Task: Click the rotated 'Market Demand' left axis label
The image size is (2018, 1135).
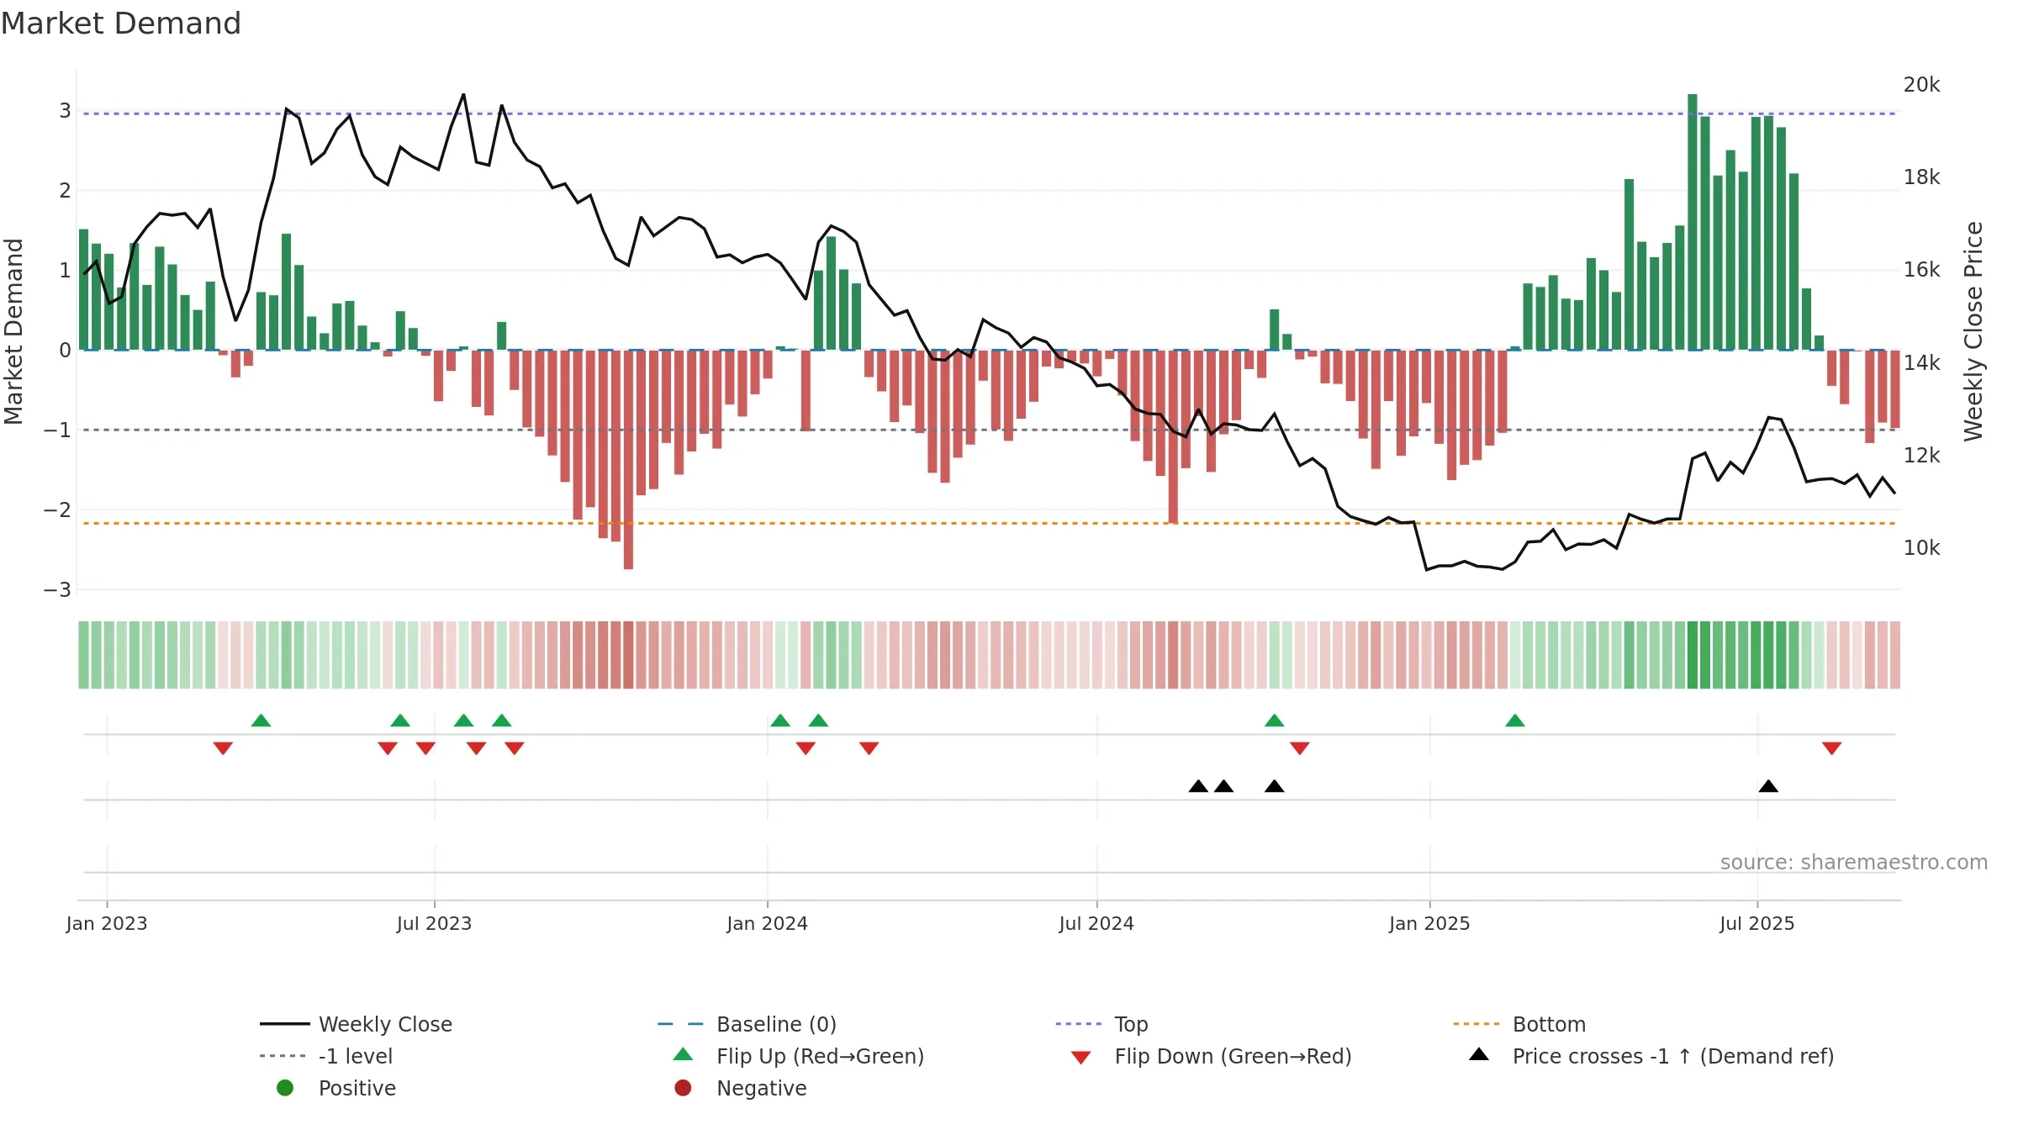Action: 14,331
